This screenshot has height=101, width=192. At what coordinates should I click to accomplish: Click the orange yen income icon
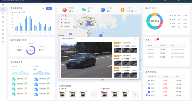click(122, 10)
